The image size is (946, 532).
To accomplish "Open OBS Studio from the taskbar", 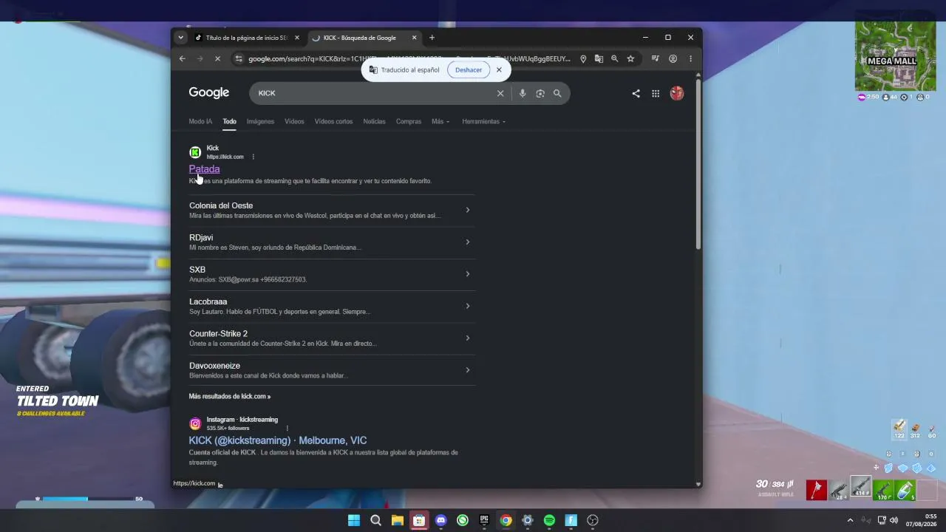I will tap(593, 520).
